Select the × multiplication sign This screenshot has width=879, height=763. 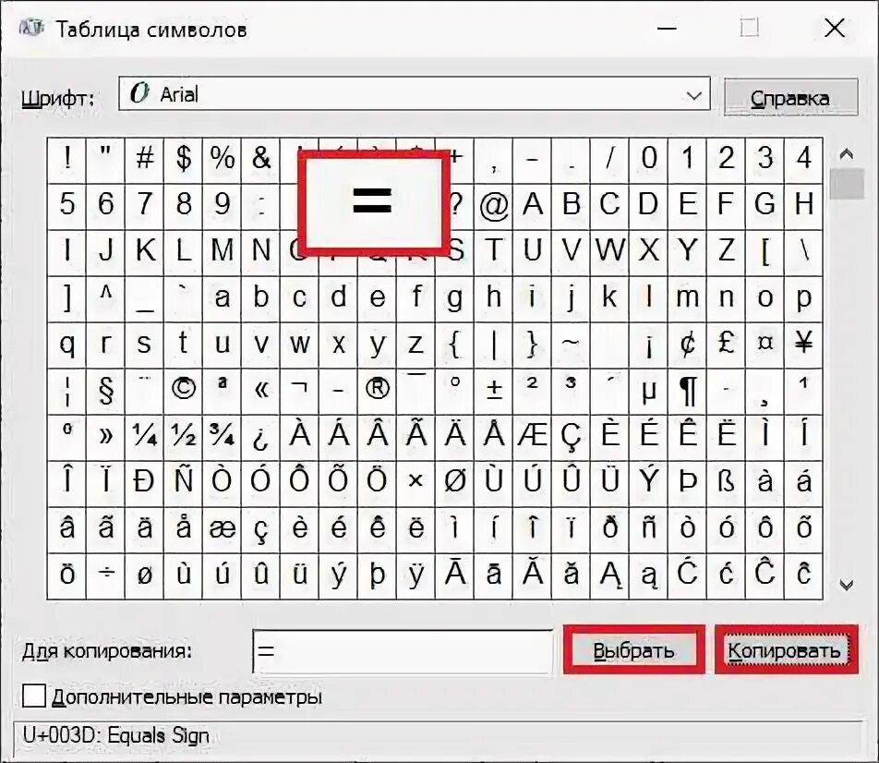click(415, 484)
